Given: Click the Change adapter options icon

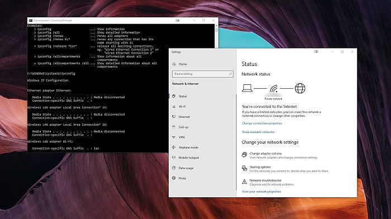Looking at the screenshot, I should [x=245, y=155].
